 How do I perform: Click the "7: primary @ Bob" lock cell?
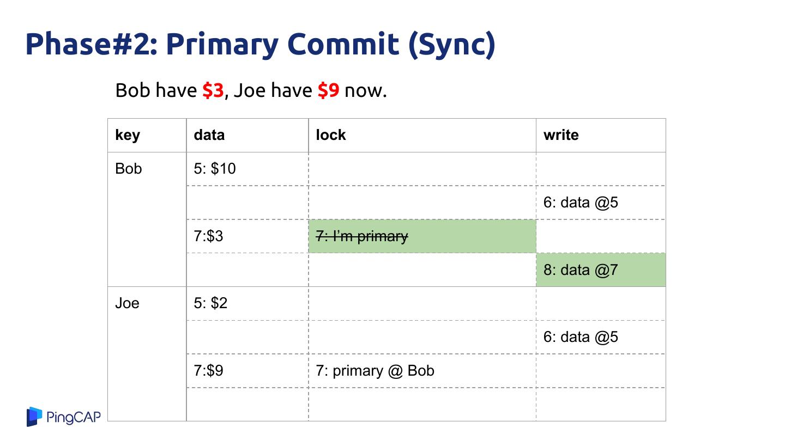click(x=375, y=371)
